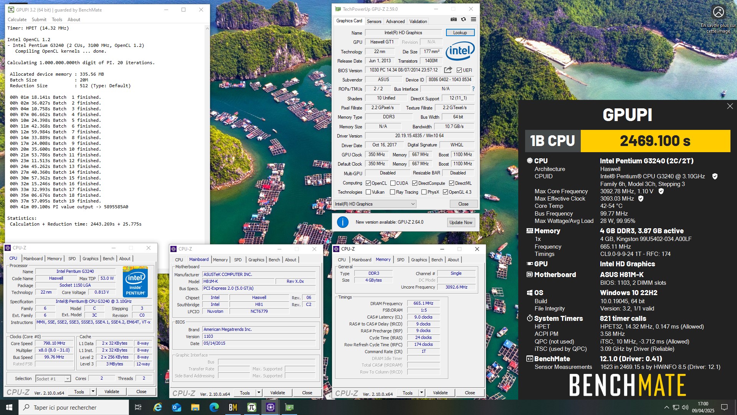Click the BIOS export share icon in GPU-Z
This screenshot has height=415, width=737.
(448, 70)
